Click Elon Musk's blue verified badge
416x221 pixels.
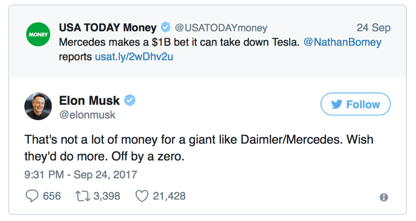tap(130, 100)
